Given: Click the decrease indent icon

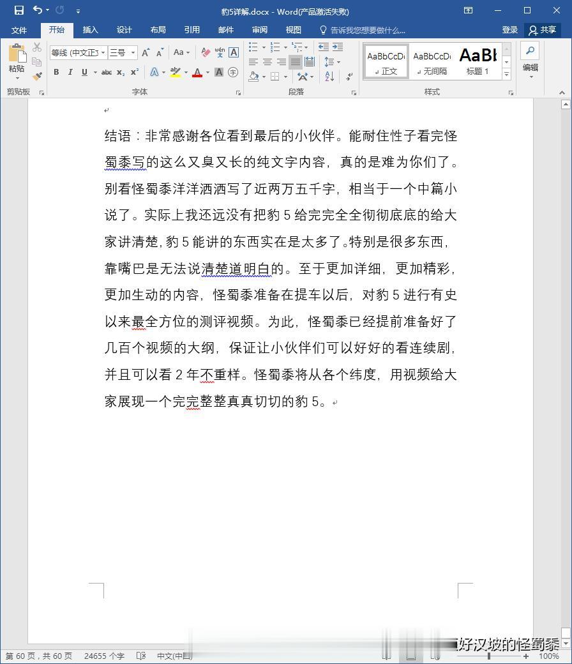Looking at the screenshot, I should pyautogui.click(x=324, y=47).
